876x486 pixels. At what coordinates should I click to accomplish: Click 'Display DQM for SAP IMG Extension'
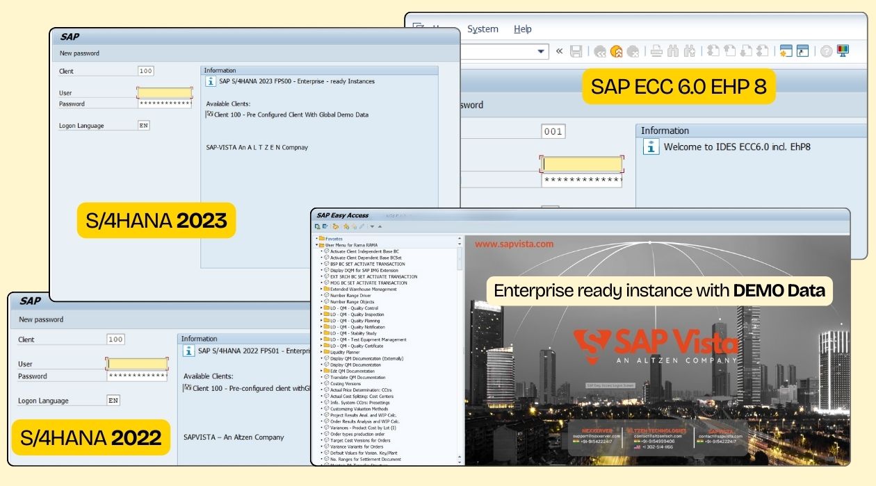coord(364,270)
